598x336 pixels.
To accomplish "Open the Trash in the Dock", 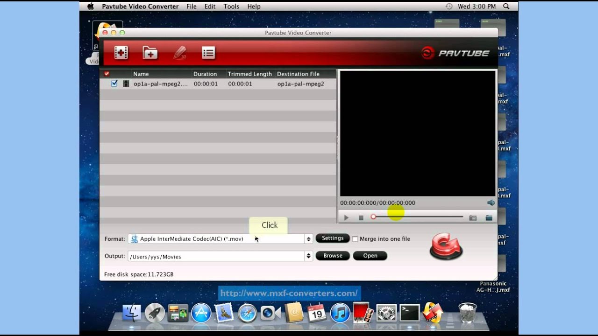I will pyautogui.click(x=468, y=313).
